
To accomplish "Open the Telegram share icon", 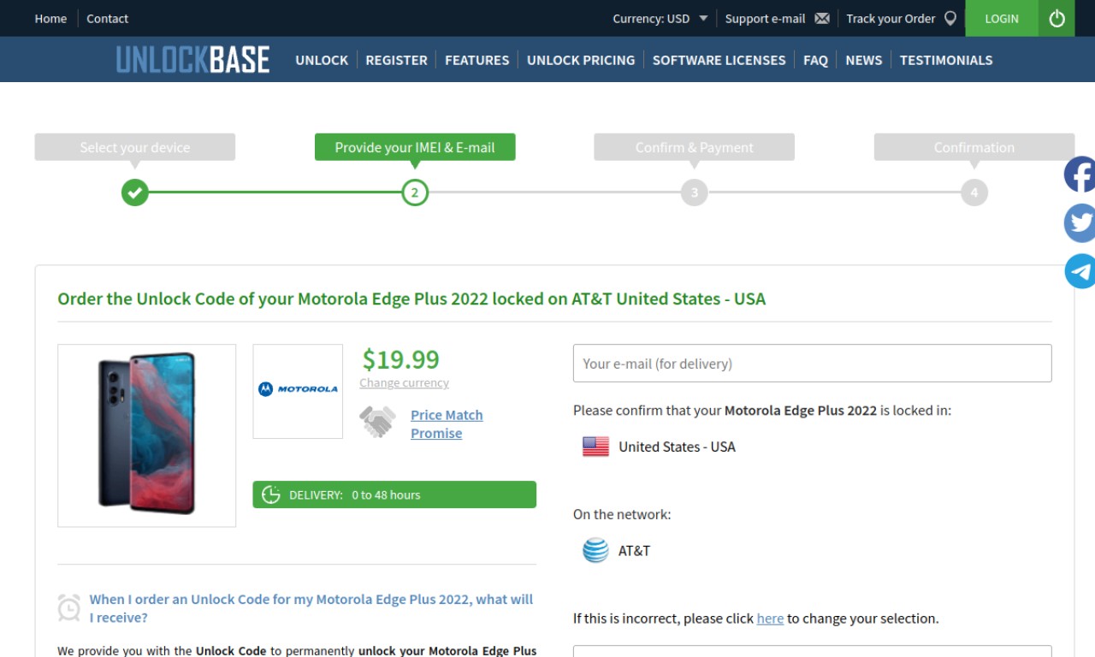I will point(1080,271).
